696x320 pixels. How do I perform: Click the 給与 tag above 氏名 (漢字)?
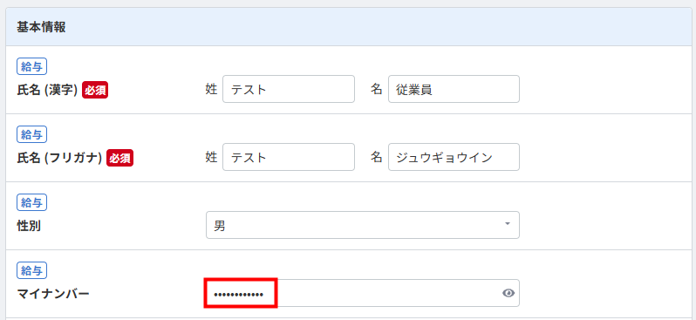pos(32,66)
